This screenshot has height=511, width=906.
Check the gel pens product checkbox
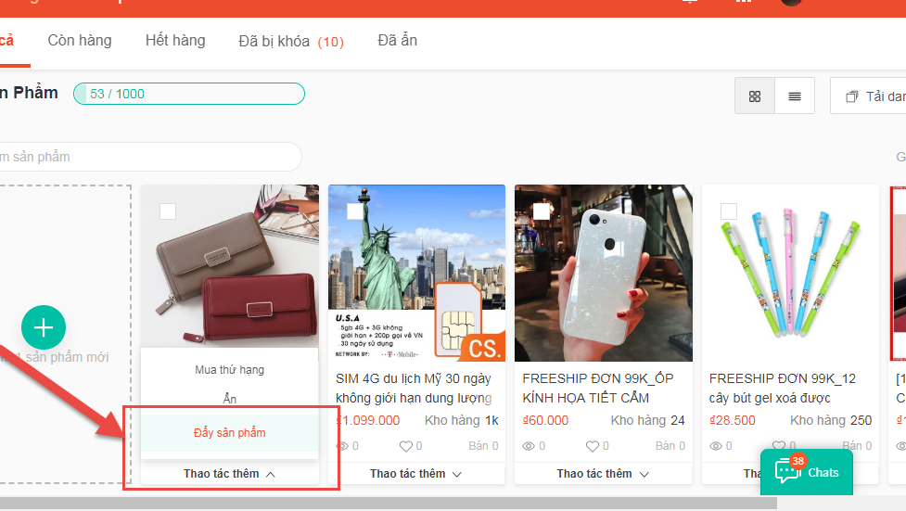click(729, 211)
